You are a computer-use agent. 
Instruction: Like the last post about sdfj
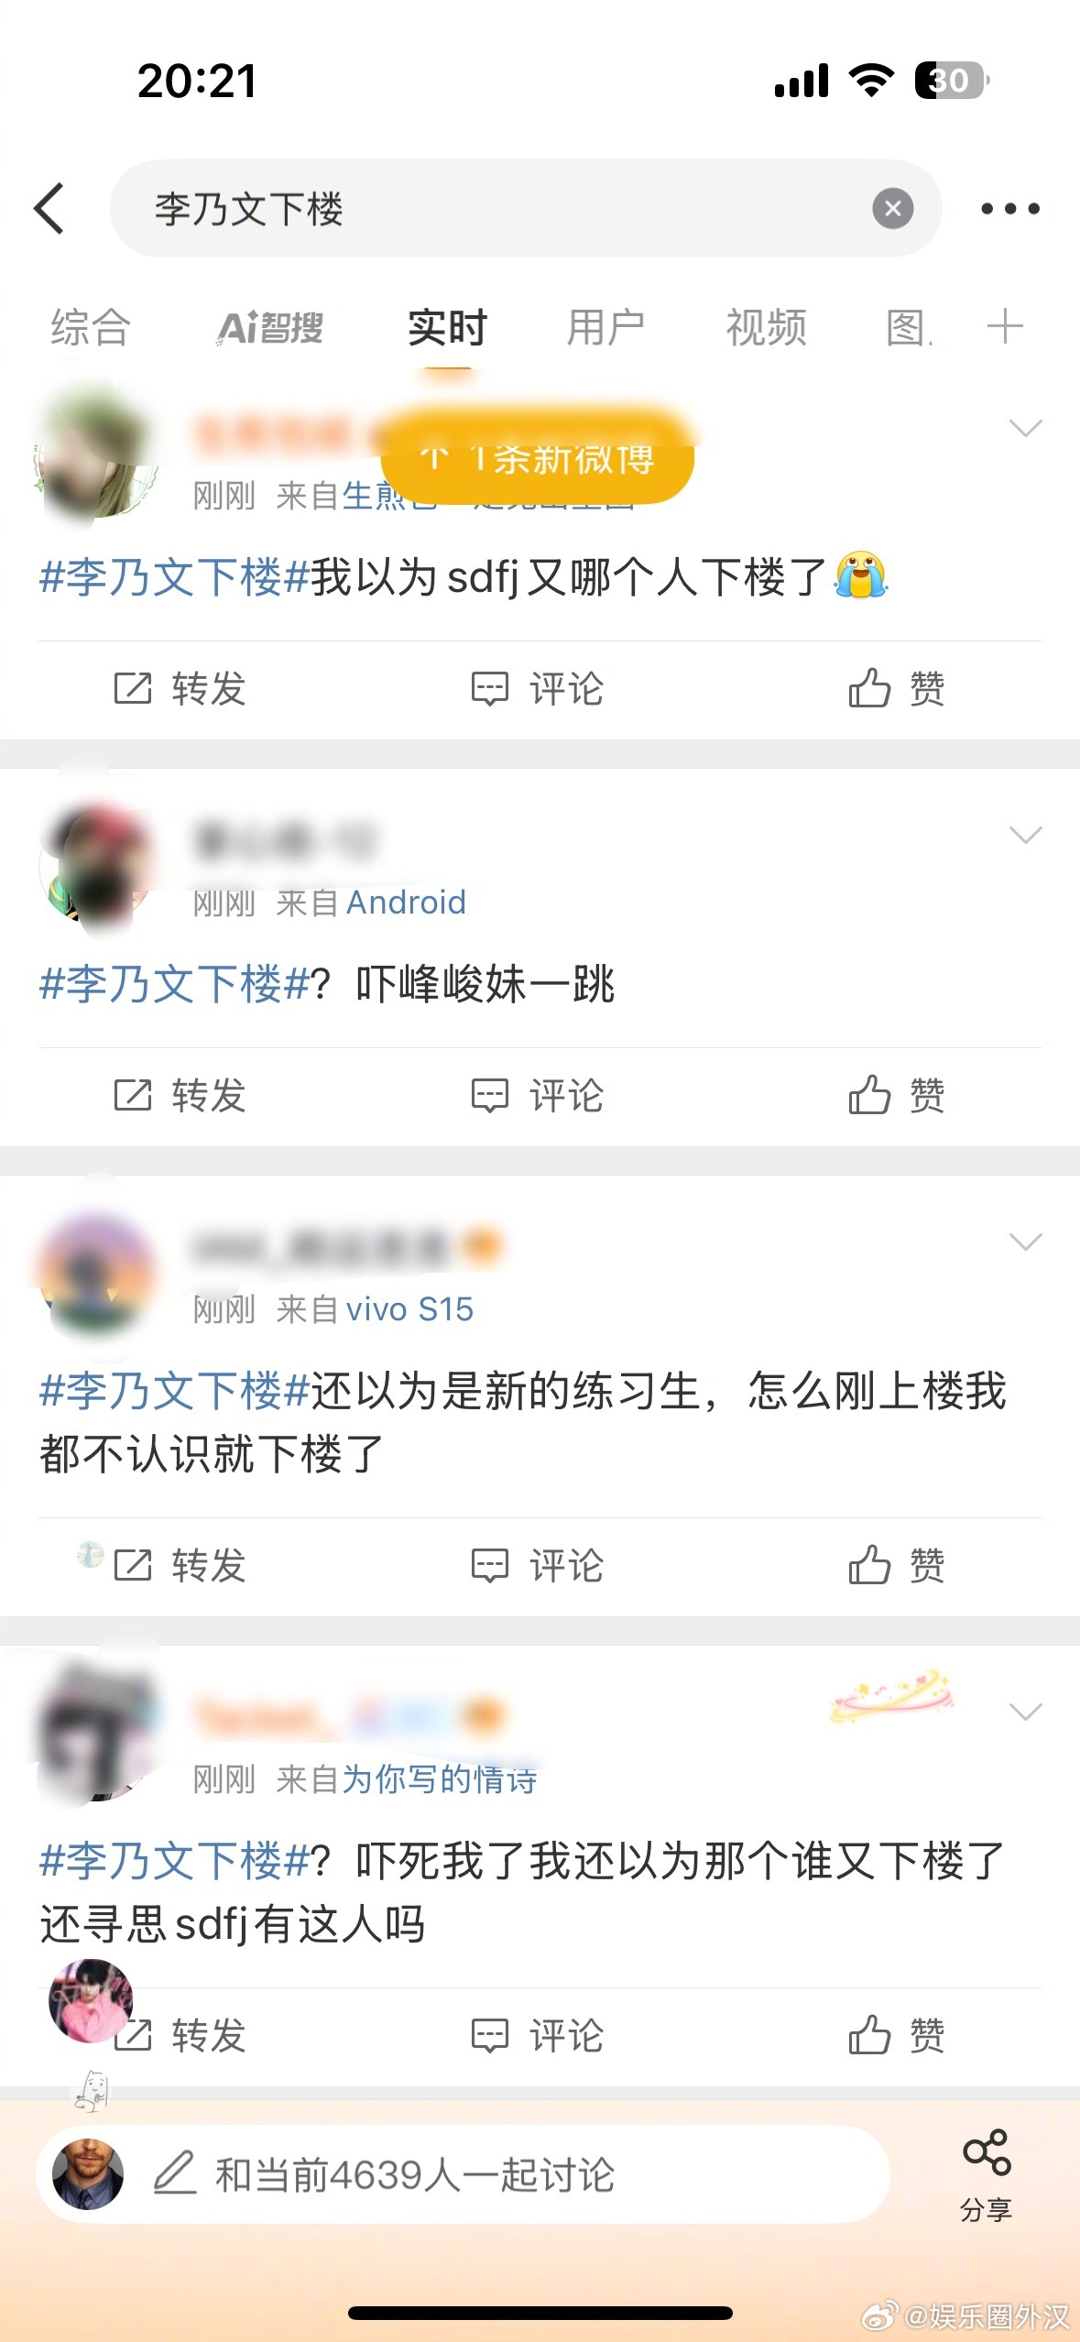(896, 2035)
